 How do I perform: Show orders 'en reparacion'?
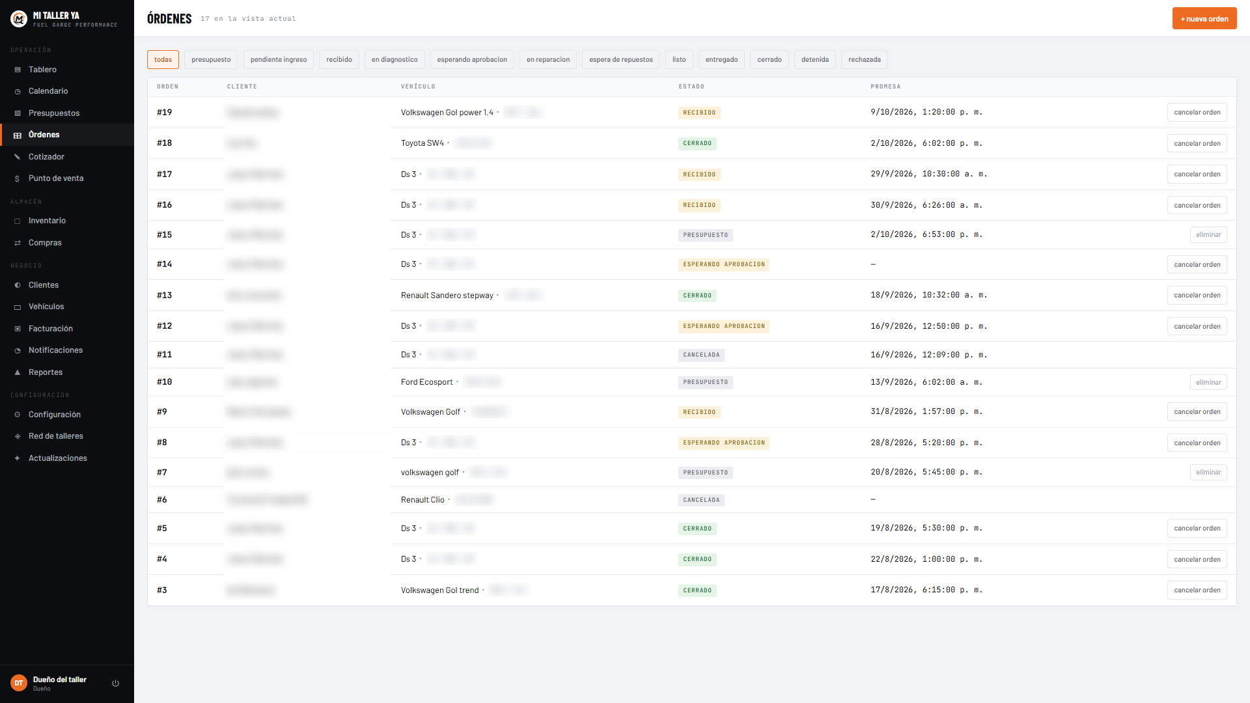[x=548, y=60]
